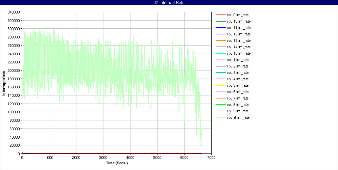
Task: Click the cpu 11 int_rate legend label
Action: click(239, 28)
